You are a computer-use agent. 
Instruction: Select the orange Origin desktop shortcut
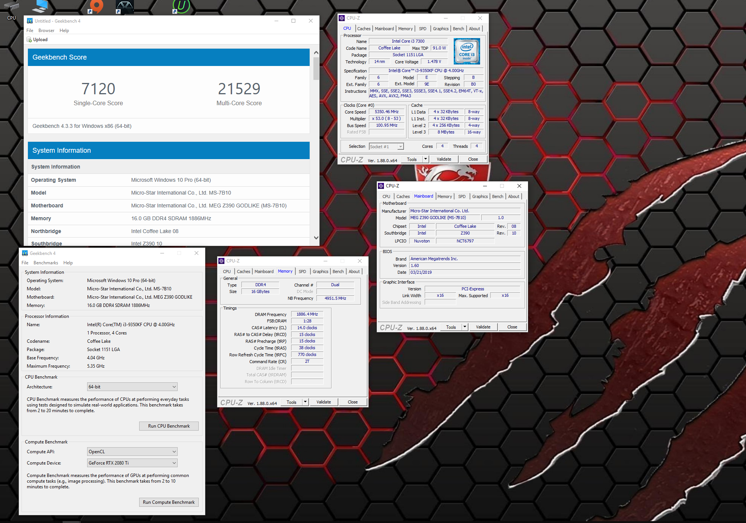tap(95, 6)
